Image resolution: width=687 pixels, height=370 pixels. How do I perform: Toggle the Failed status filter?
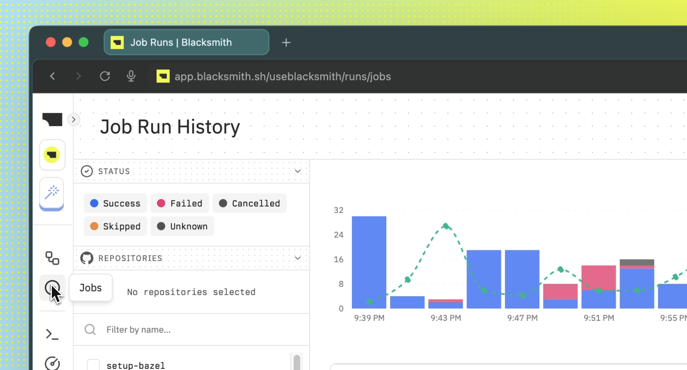tap(180, 203)
